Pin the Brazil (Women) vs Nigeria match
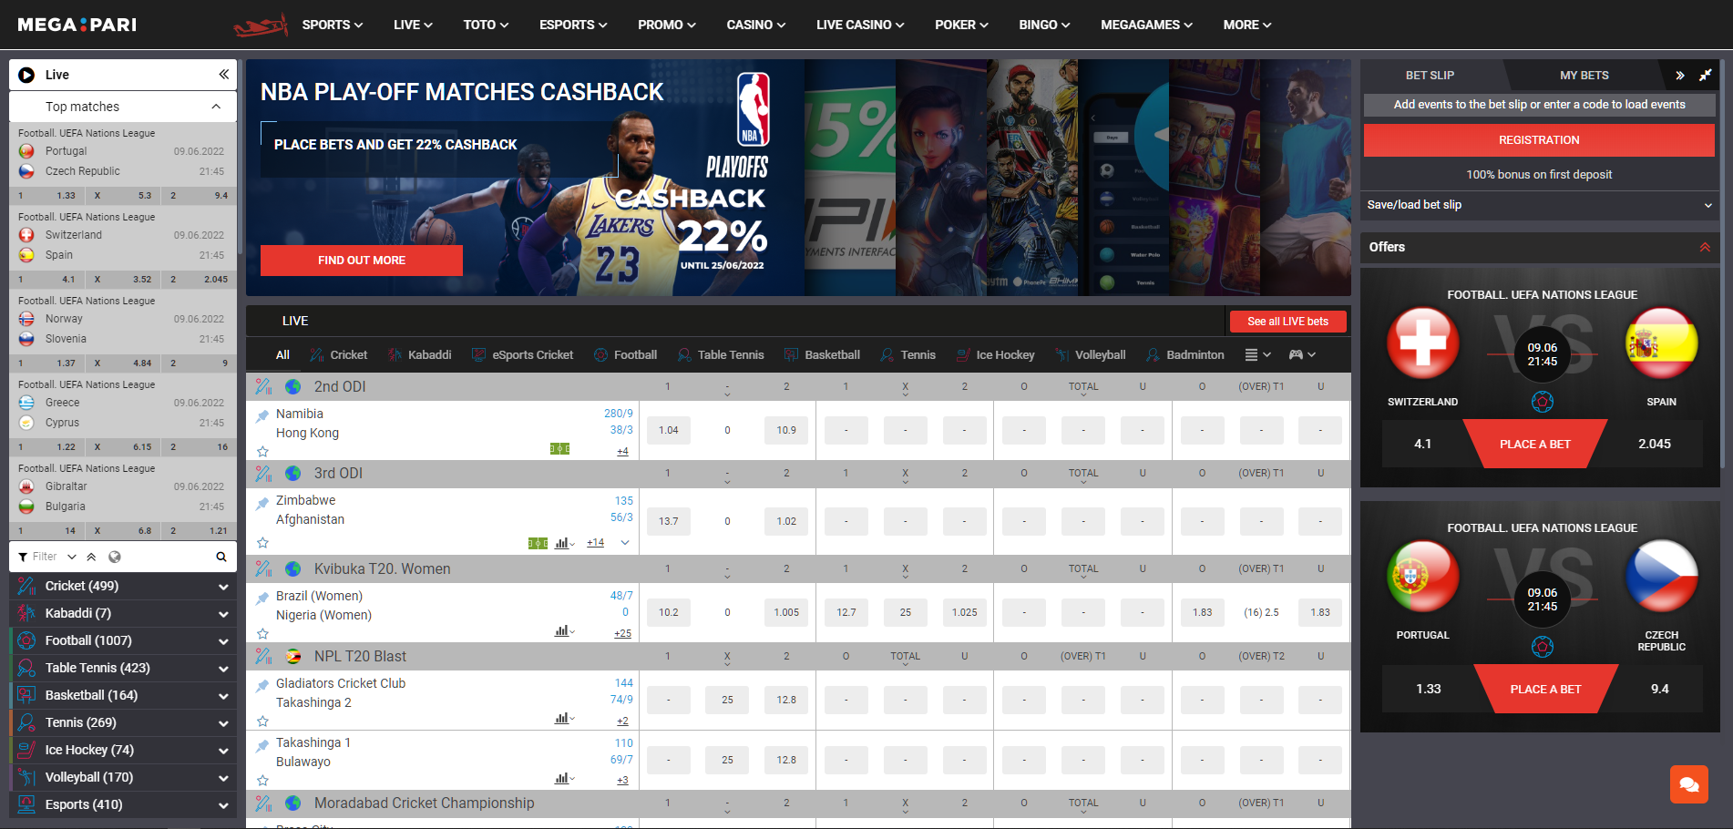This screenshot has height=829, width=1733. pos(262,599)
